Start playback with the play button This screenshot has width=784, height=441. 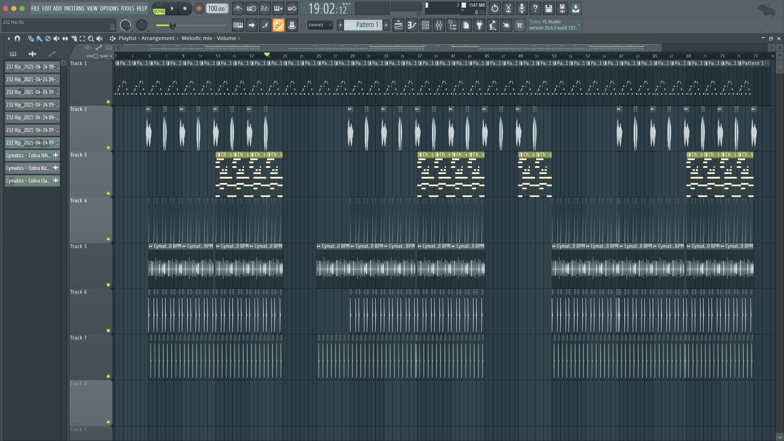[172, 8]
